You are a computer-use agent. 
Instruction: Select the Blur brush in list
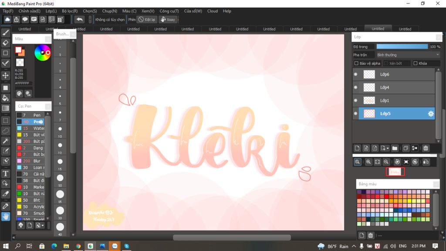coord(30,161)
